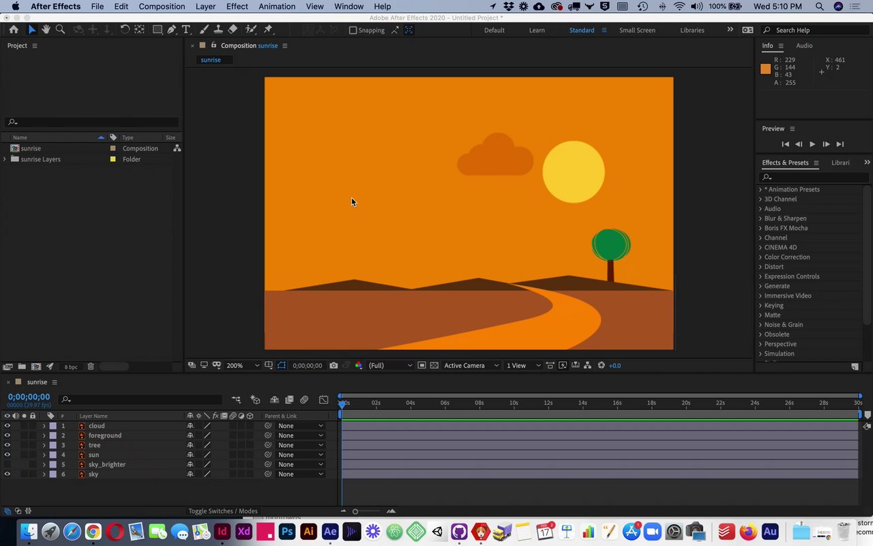Select the Pen tool
The width and height of the screenshot is (873, 546).
coord(171,30)
